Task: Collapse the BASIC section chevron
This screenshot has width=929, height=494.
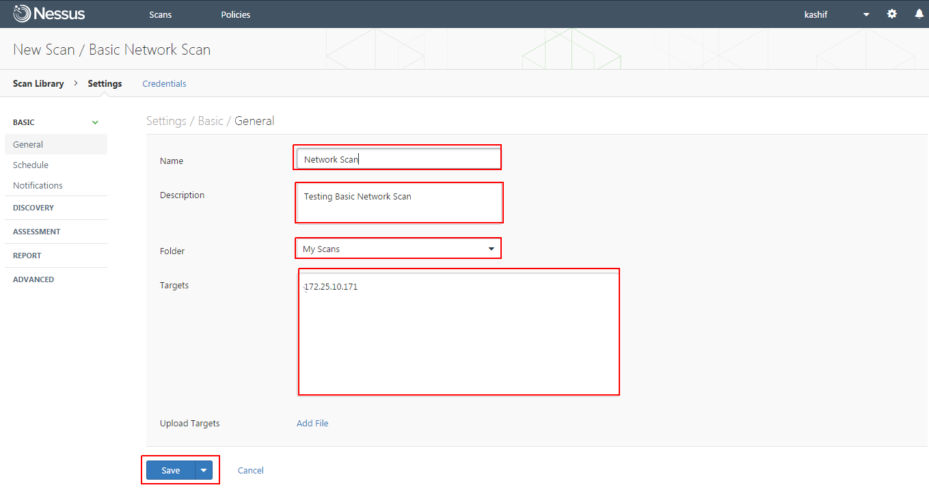Action: (95, 122)
